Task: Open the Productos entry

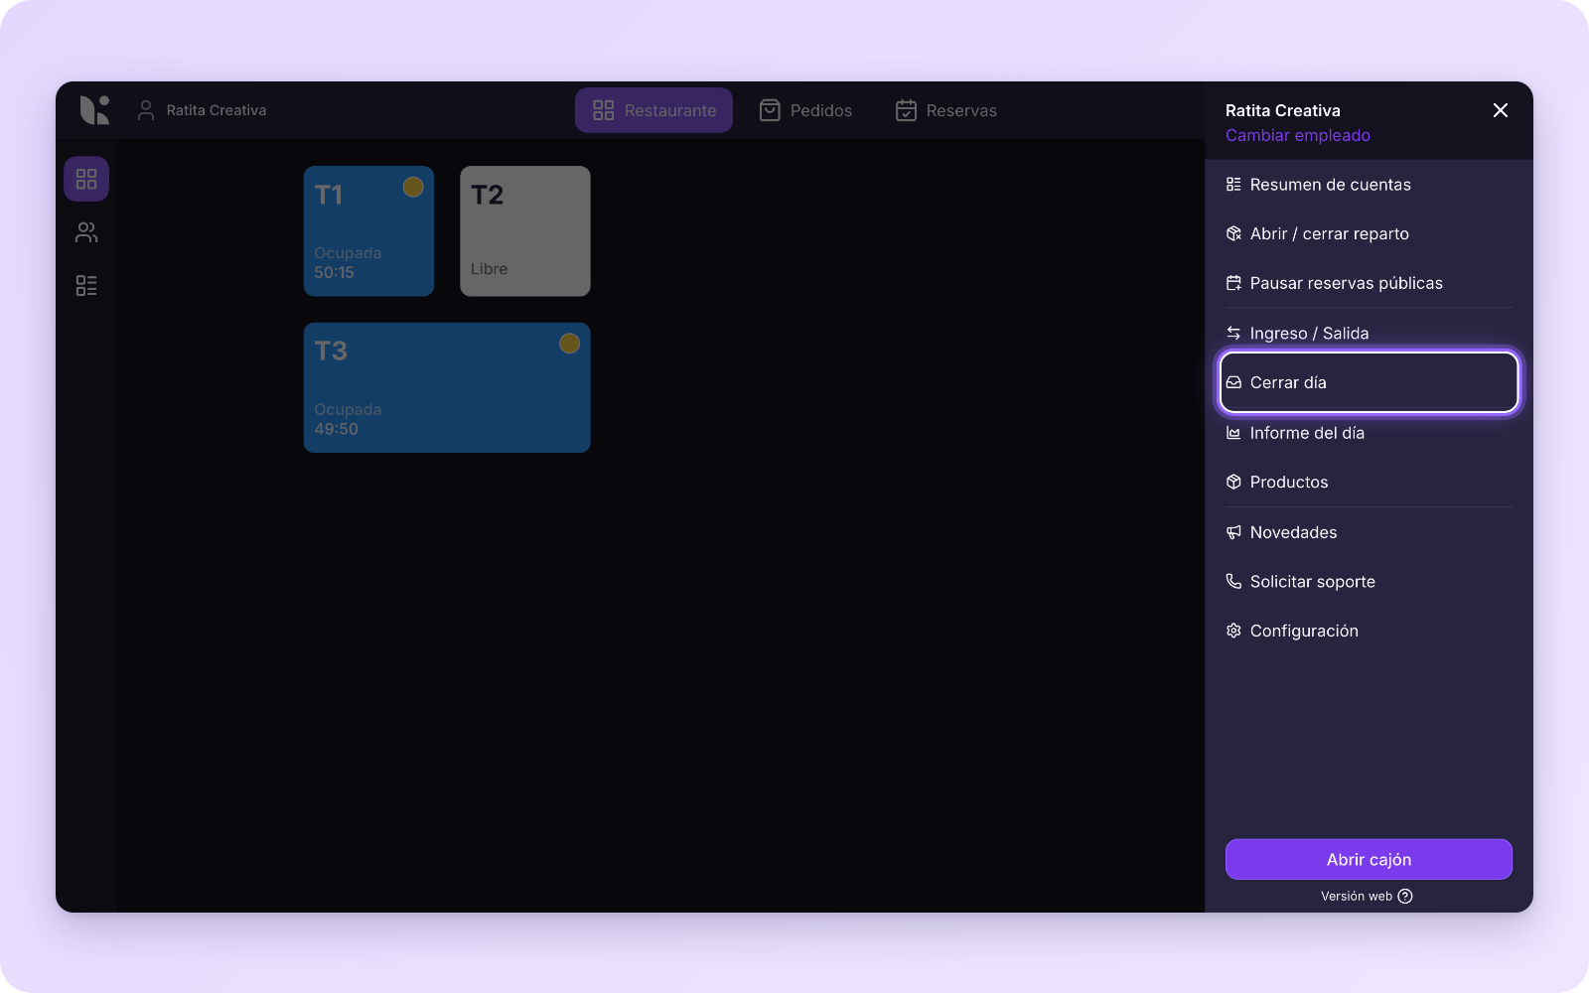Action: point(1370,482)
